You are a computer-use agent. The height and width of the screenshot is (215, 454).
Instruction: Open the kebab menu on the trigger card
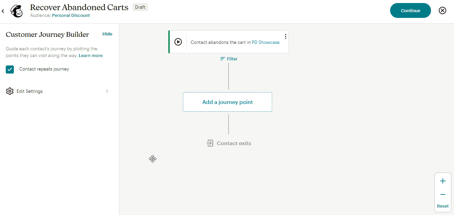coord(285,36)
